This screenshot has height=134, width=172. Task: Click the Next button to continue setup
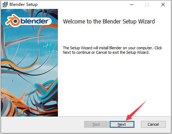(x=122, y=124)
